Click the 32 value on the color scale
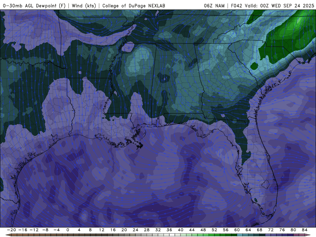This screenshot has width=316, height=237. click(x=158, y=230)
